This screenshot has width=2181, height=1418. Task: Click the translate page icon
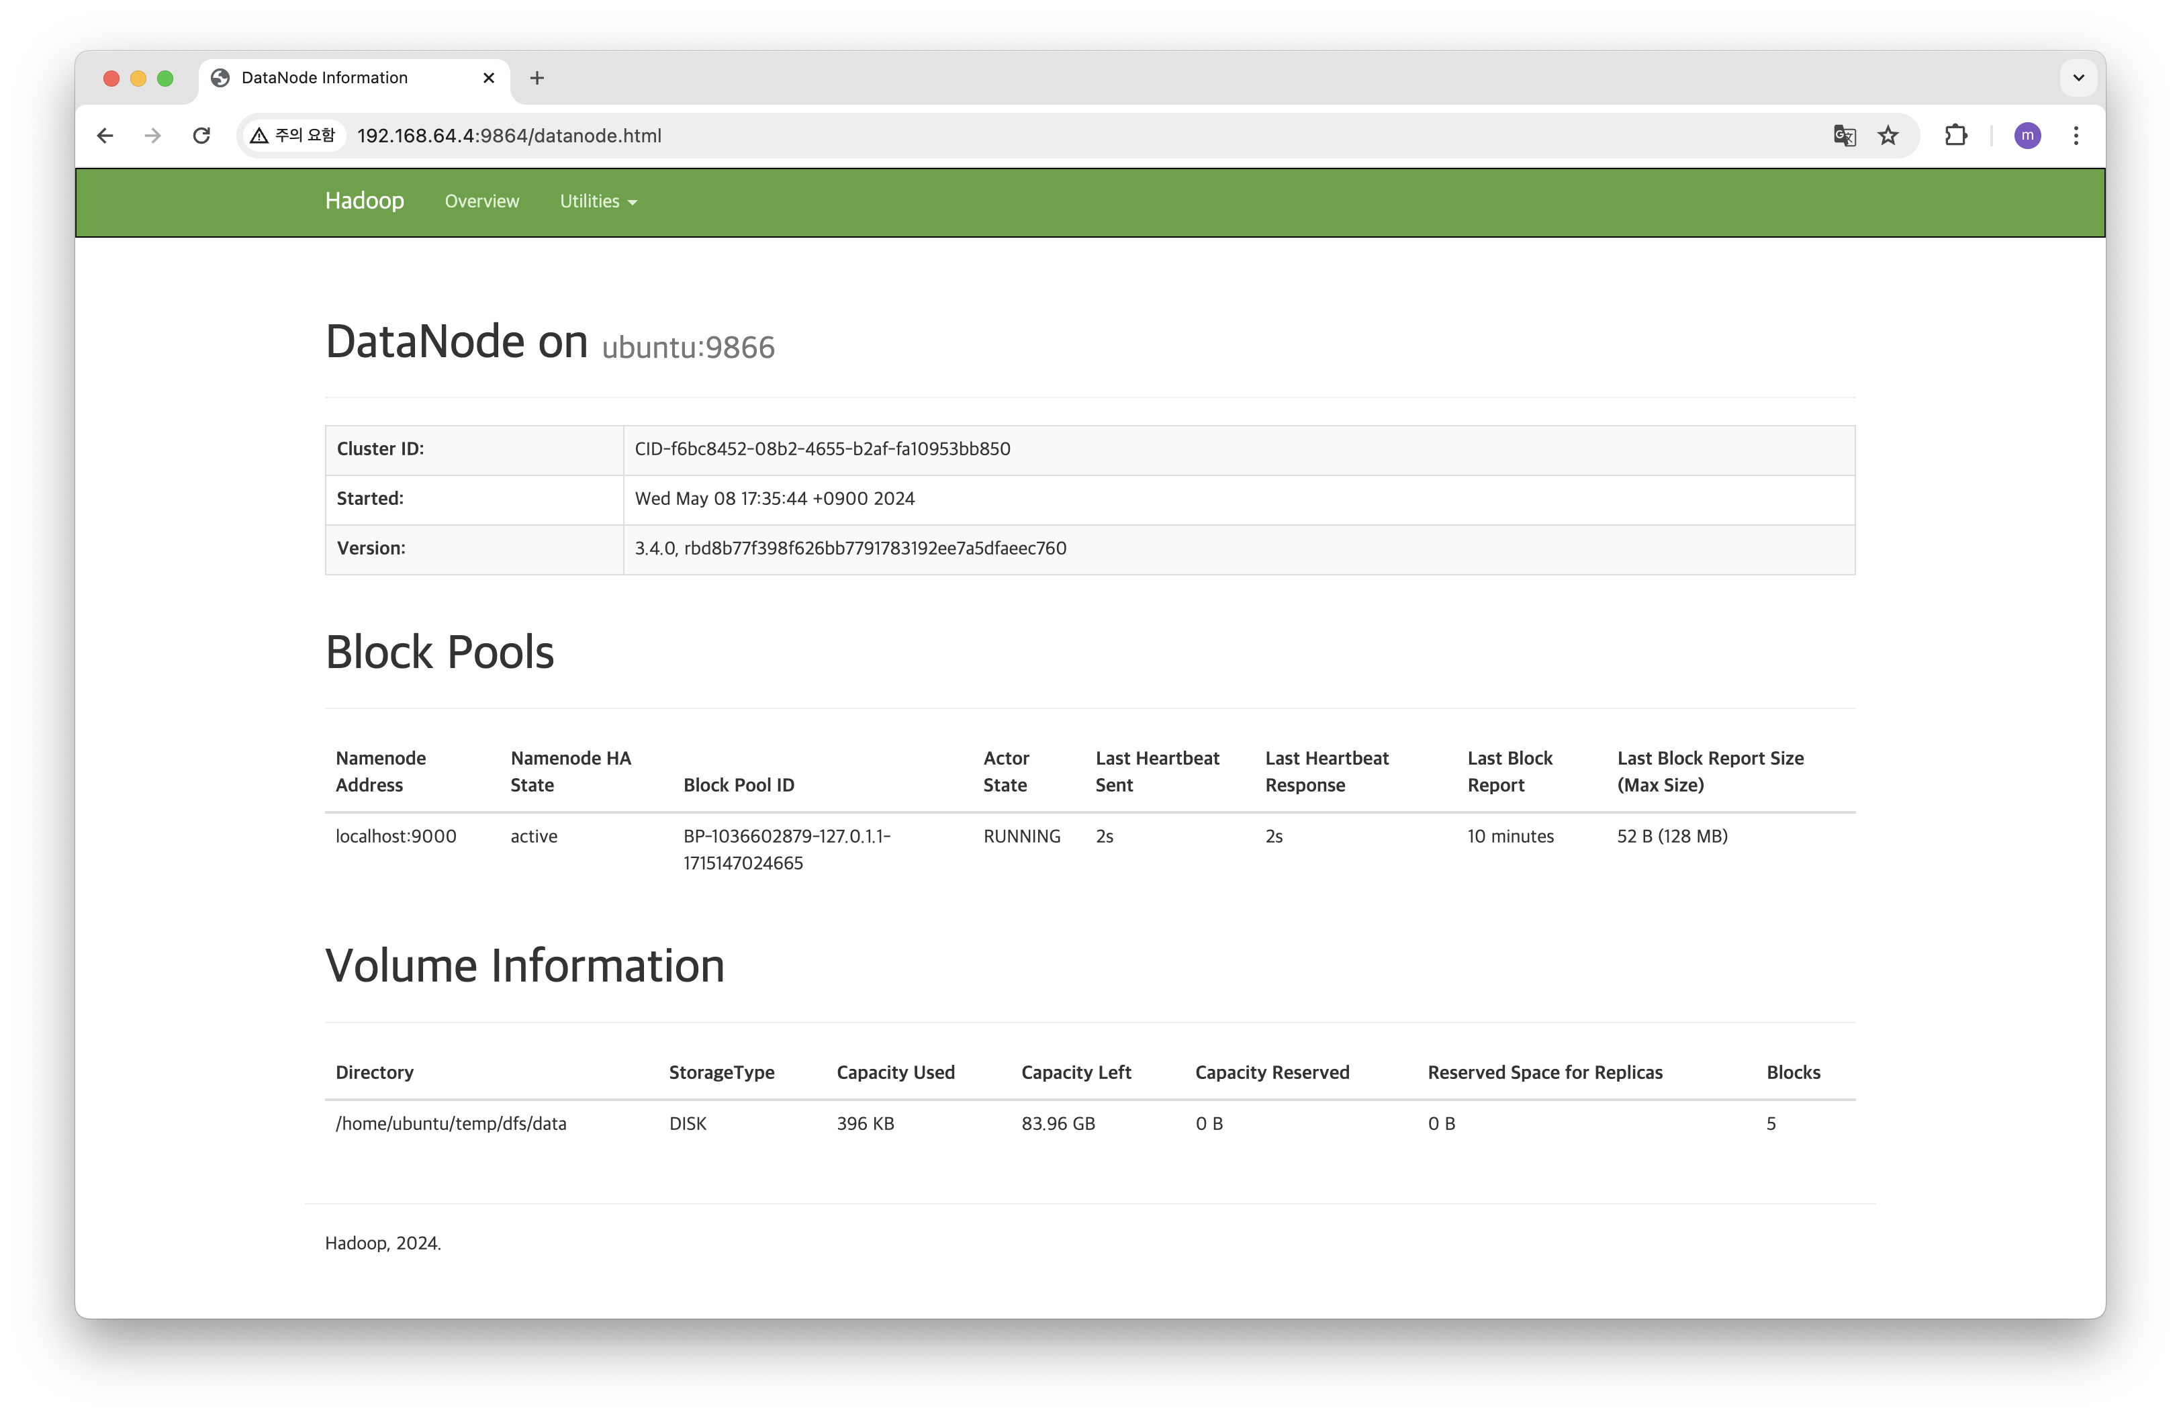coord(1844,136)
